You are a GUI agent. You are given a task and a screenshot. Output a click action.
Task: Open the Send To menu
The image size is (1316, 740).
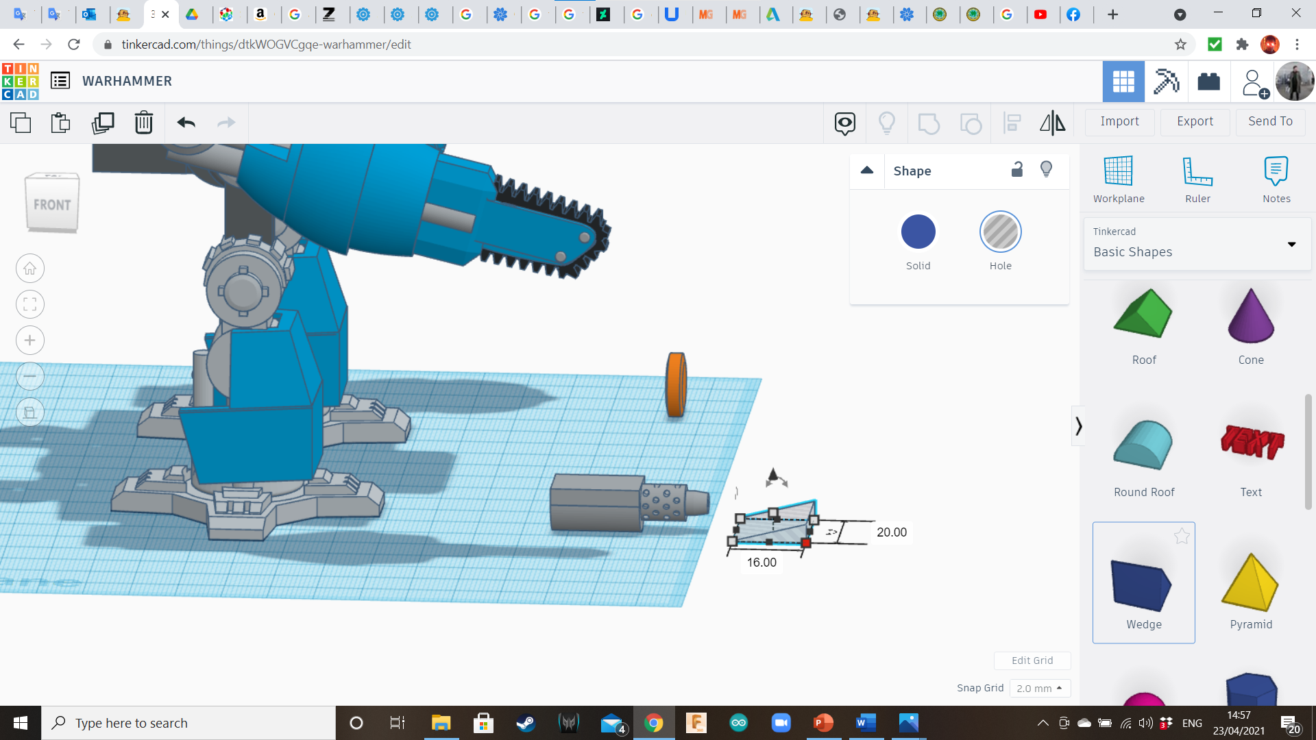pos(1270,121)
